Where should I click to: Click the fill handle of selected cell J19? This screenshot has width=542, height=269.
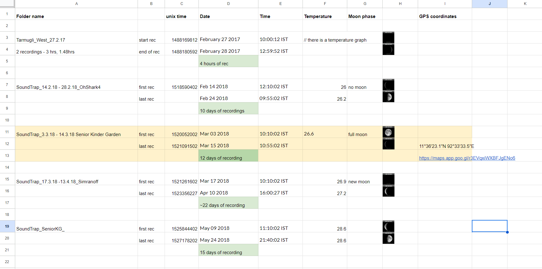pyautogui.click(x=507, y=232)
